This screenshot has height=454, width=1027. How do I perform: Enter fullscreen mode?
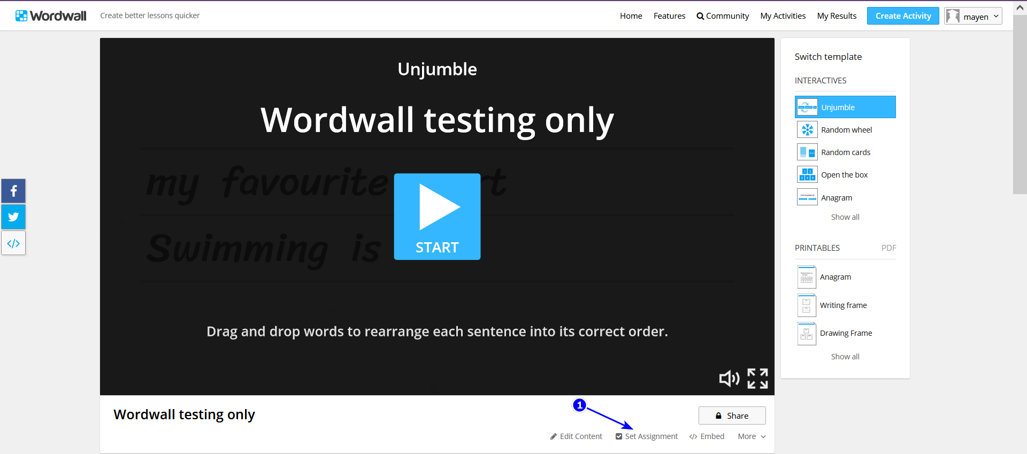point(757,379)
